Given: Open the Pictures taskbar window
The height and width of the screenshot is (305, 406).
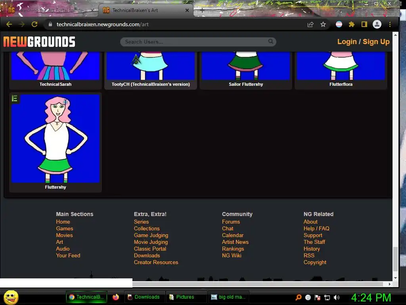Looking at the screenshot, I should point(186,297).
